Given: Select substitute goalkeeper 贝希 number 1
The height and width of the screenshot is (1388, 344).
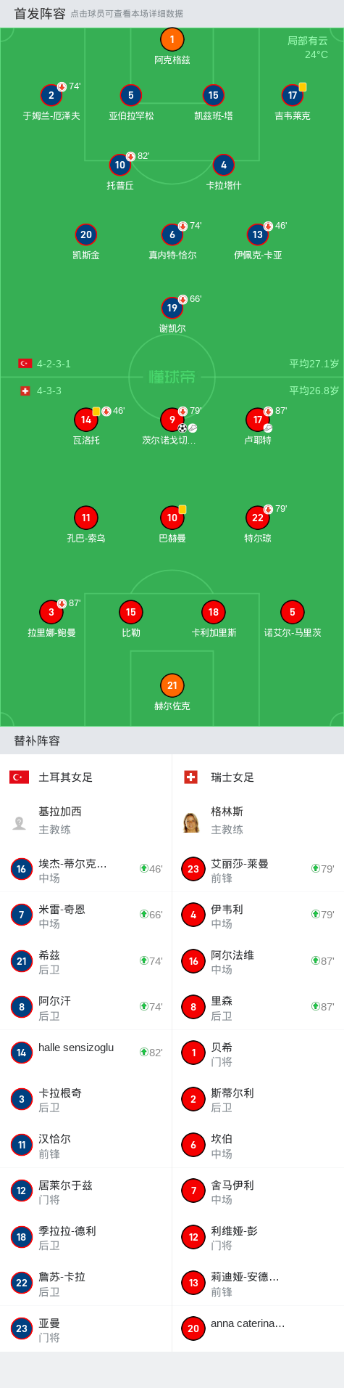Looking at the screenshot, I should 258,1053.
